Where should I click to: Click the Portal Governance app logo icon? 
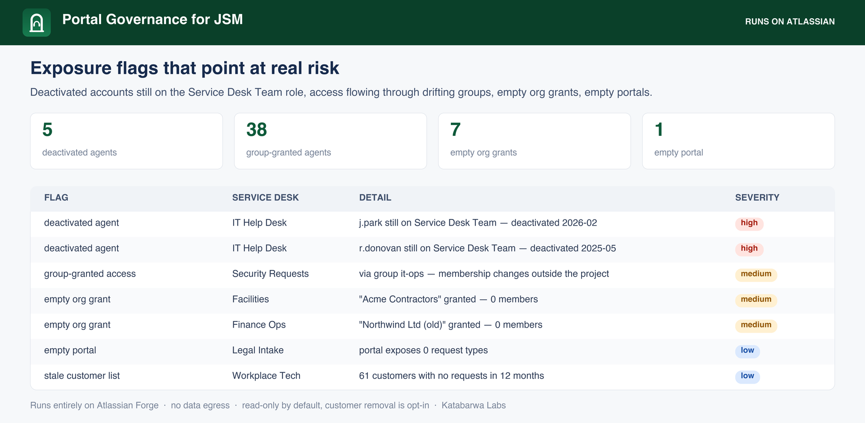tap(37, 23)
